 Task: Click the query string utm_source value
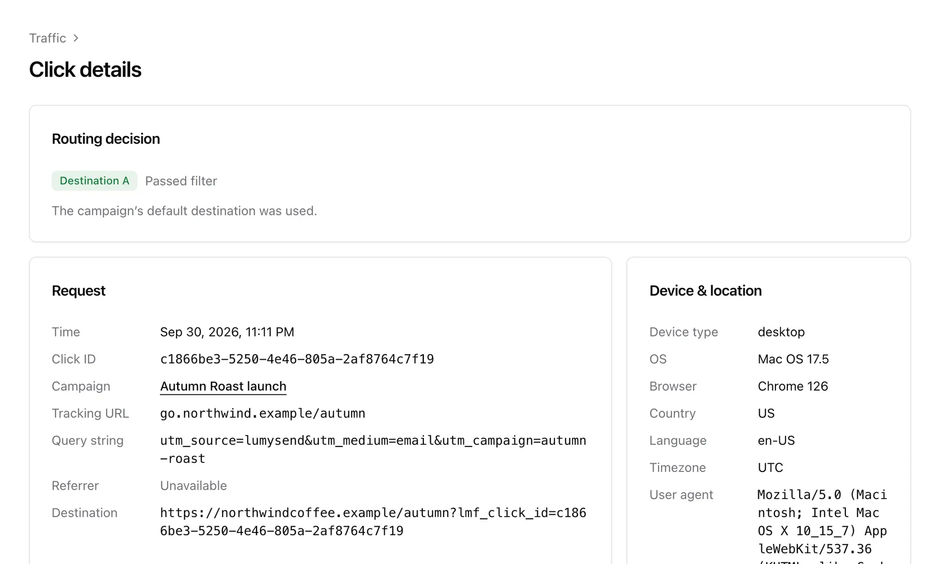coord(373,449)
